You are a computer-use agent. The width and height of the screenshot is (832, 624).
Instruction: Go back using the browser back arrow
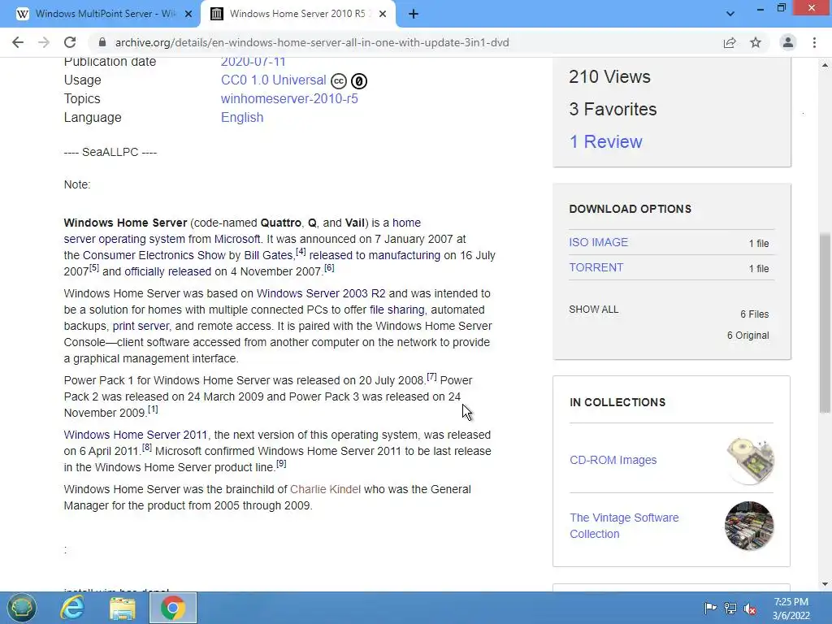(18, 42)
